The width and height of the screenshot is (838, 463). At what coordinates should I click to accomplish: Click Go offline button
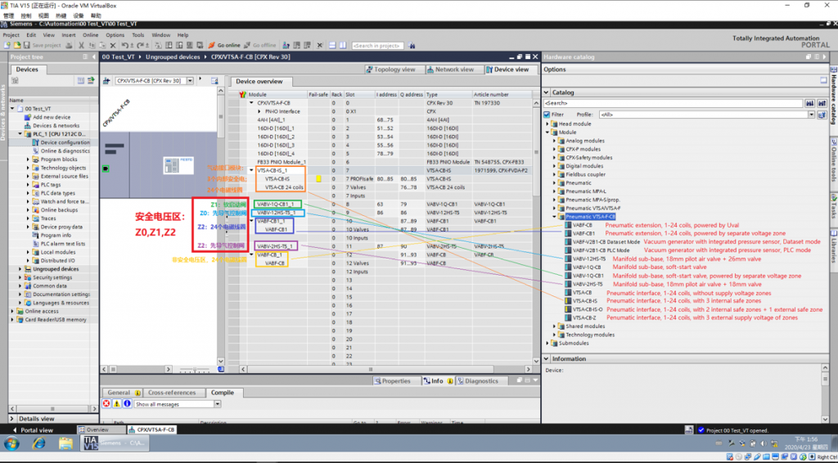pos(259,45)
